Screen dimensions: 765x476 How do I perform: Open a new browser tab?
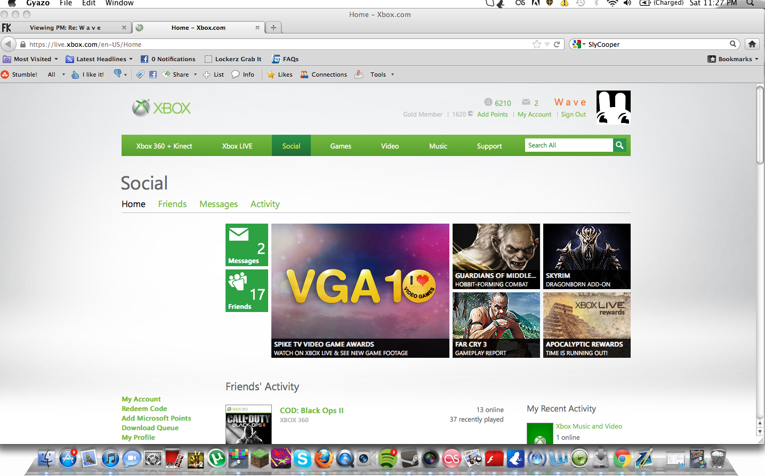coord(273,28)
